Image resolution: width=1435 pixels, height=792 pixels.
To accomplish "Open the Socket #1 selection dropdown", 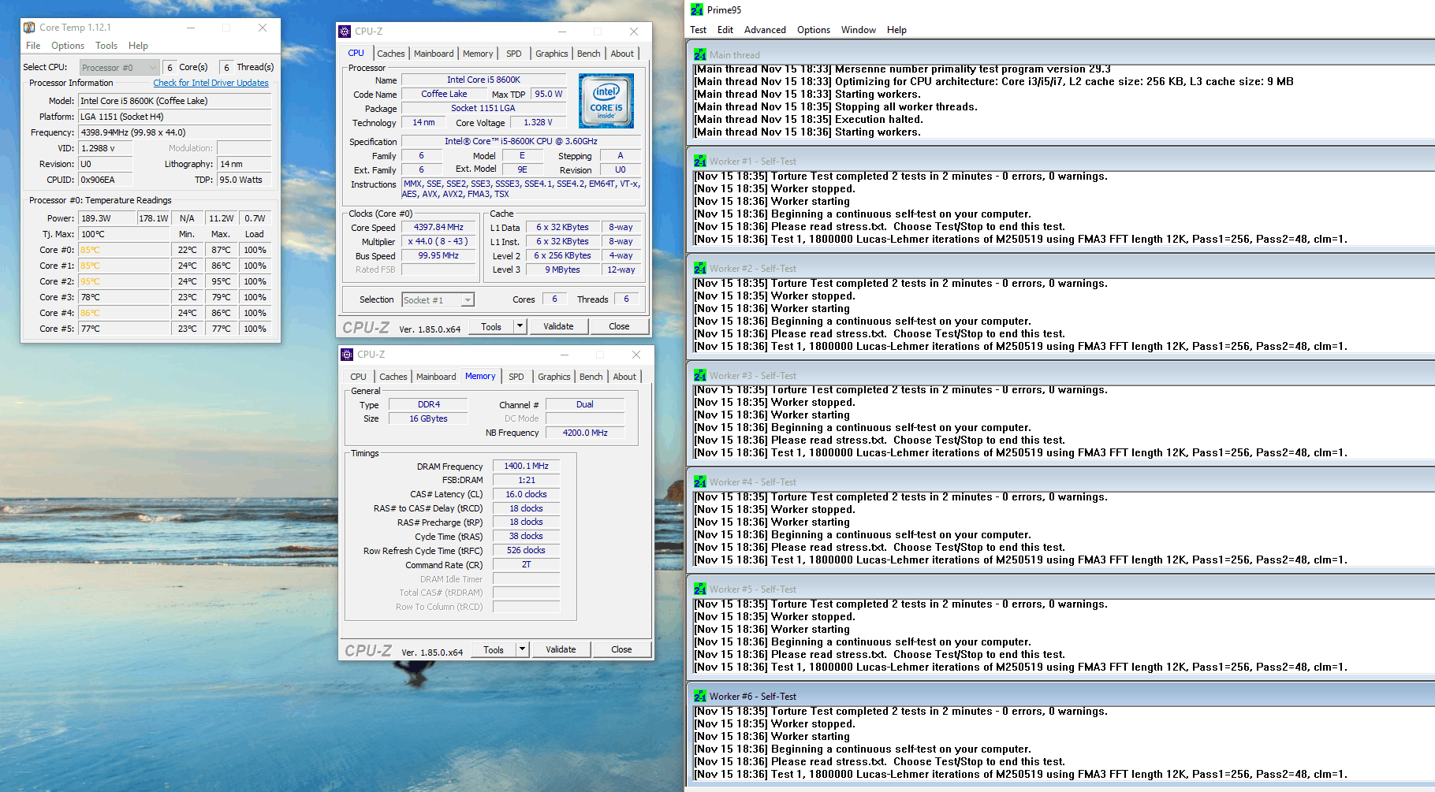I will pos(438,299).
